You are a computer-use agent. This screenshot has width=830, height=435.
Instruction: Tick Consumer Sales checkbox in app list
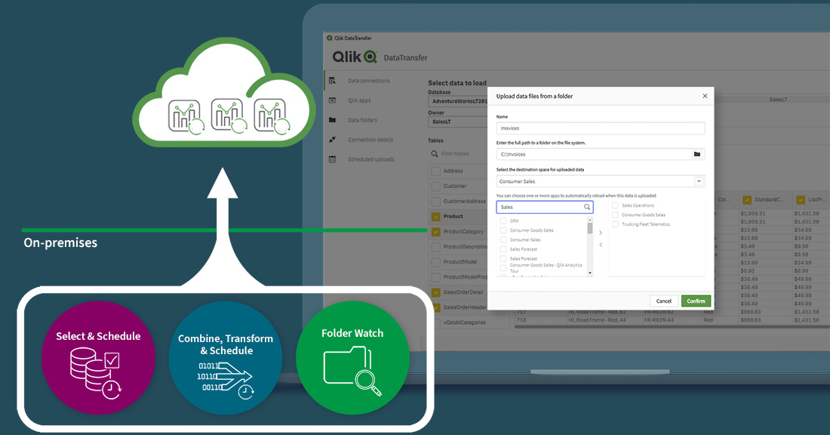point(503,240)
